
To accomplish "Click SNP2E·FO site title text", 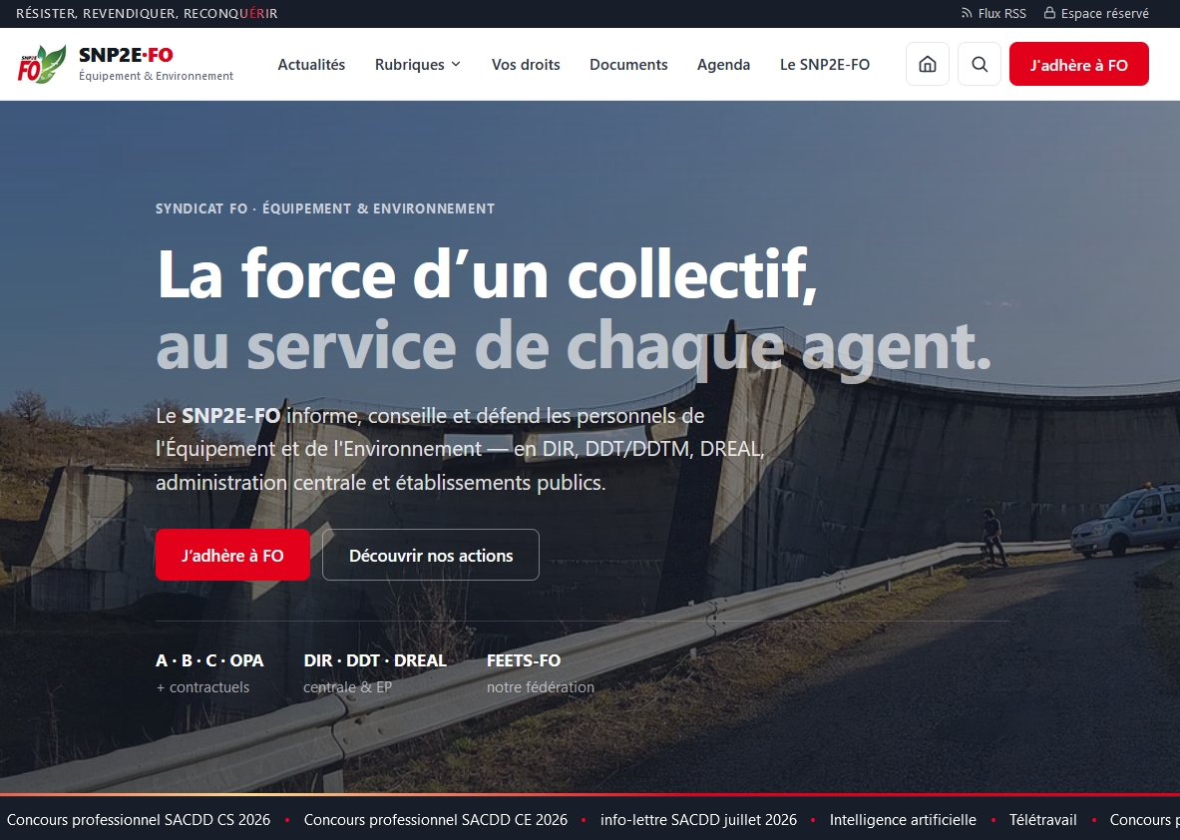I will pyautogui.click(x=126, y=54).
